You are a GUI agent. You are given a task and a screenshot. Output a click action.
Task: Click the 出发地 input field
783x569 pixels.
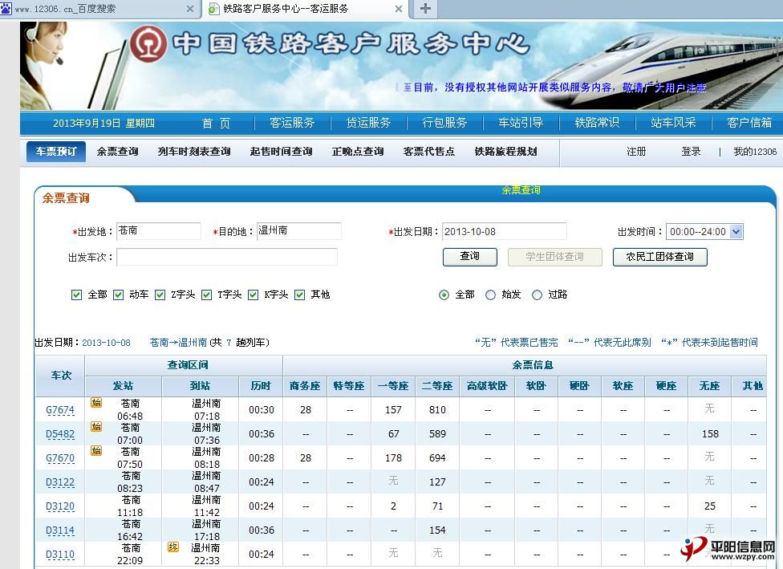158,231
